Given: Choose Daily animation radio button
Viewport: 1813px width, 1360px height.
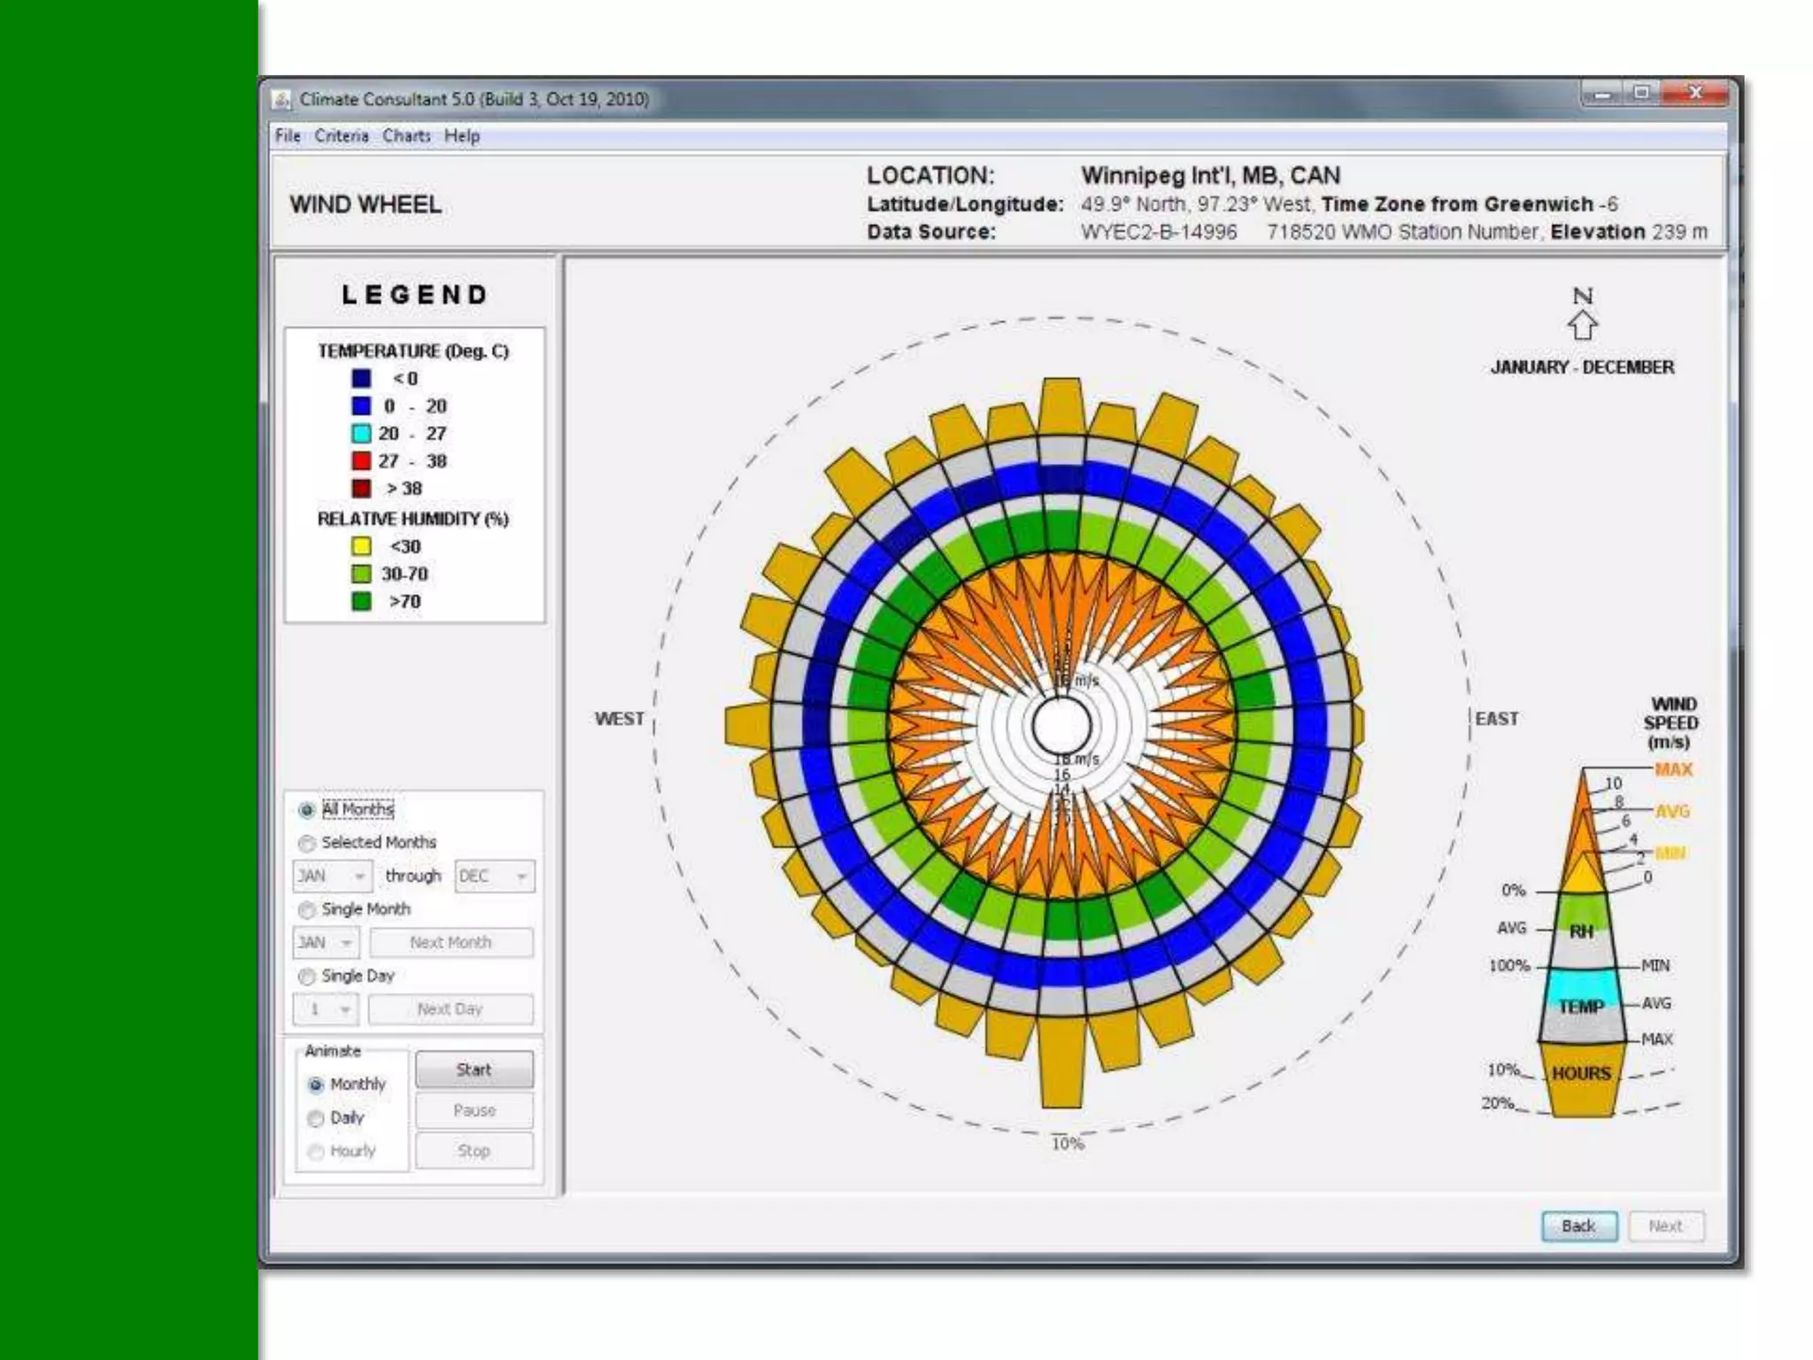Looking at the screenshot, I should point(316,1118).
